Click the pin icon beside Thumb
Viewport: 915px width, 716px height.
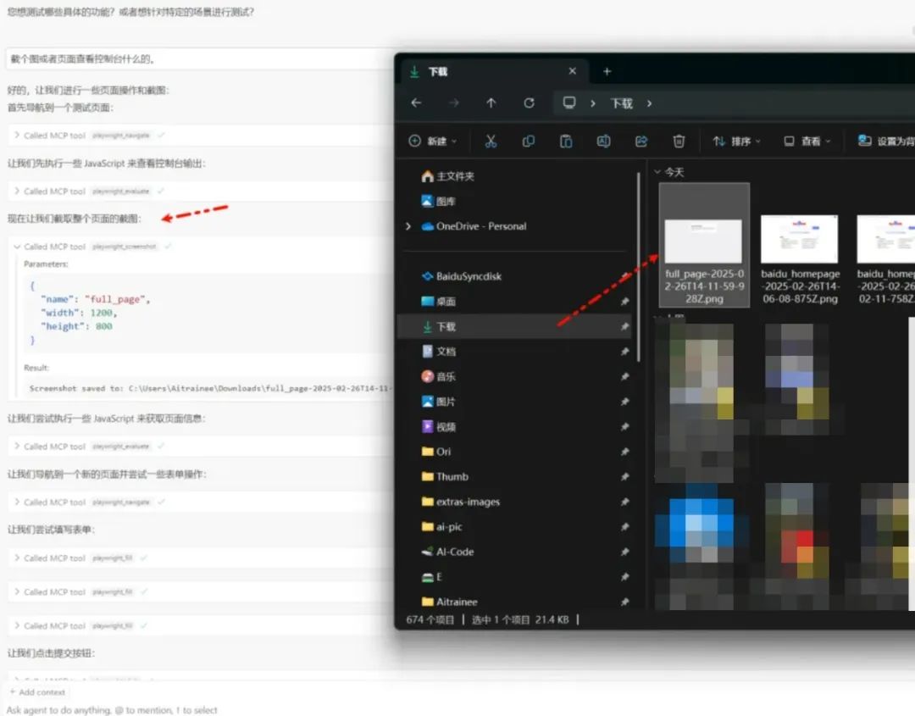coord(624,477)
